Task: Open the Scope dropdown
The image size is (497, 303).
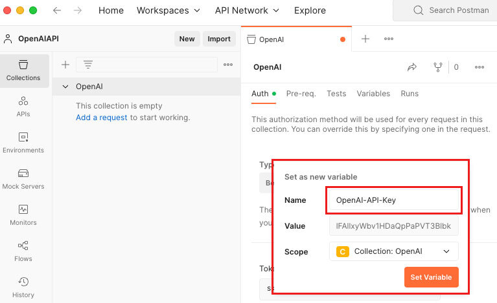Action: tap(394, 251)
